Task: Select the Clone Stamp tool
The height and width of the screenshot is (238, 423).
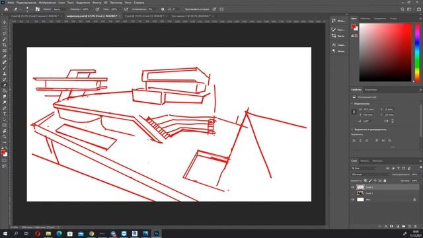Action: point(5,73)
